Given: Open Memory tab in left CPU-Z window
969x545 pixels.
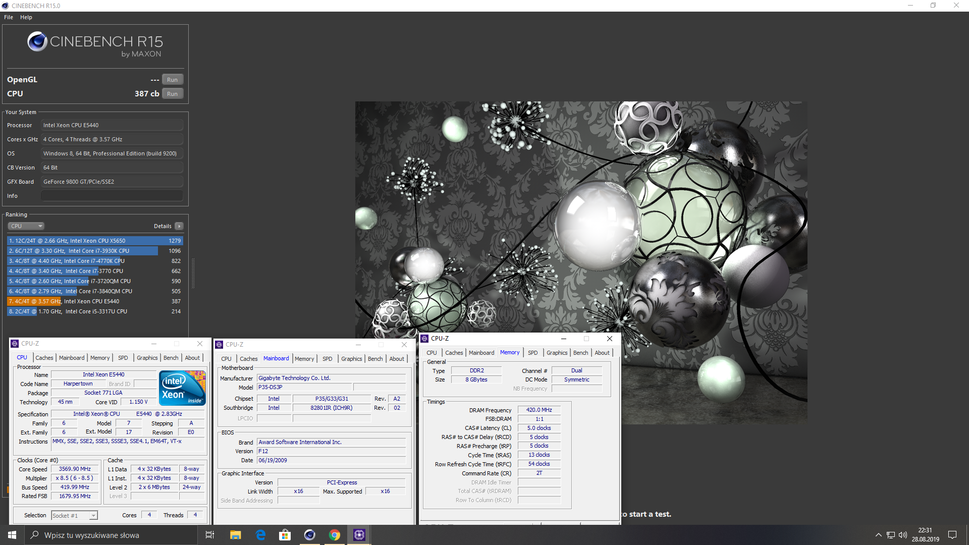Looking at the screenshot, I should click(x=100, y=358).
